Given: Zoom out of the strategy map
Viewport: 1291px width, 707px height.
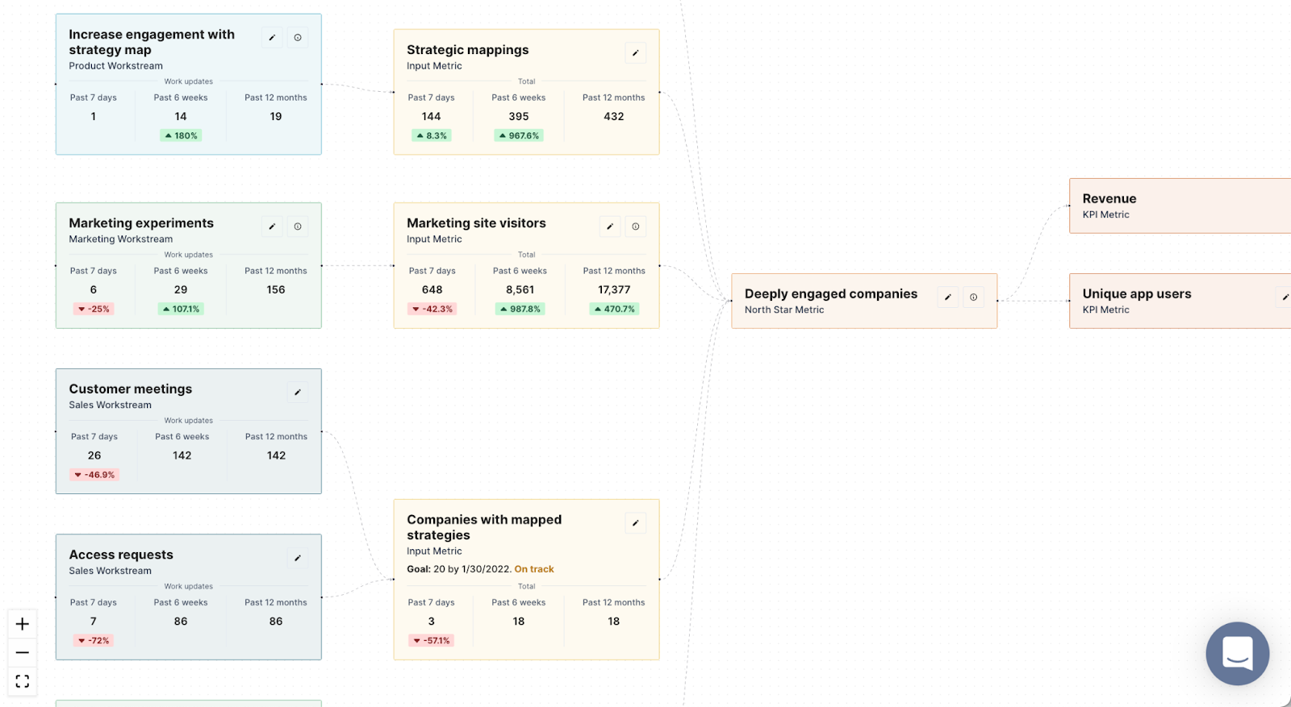Looking at the screenshot, I should tap(23, 652).
